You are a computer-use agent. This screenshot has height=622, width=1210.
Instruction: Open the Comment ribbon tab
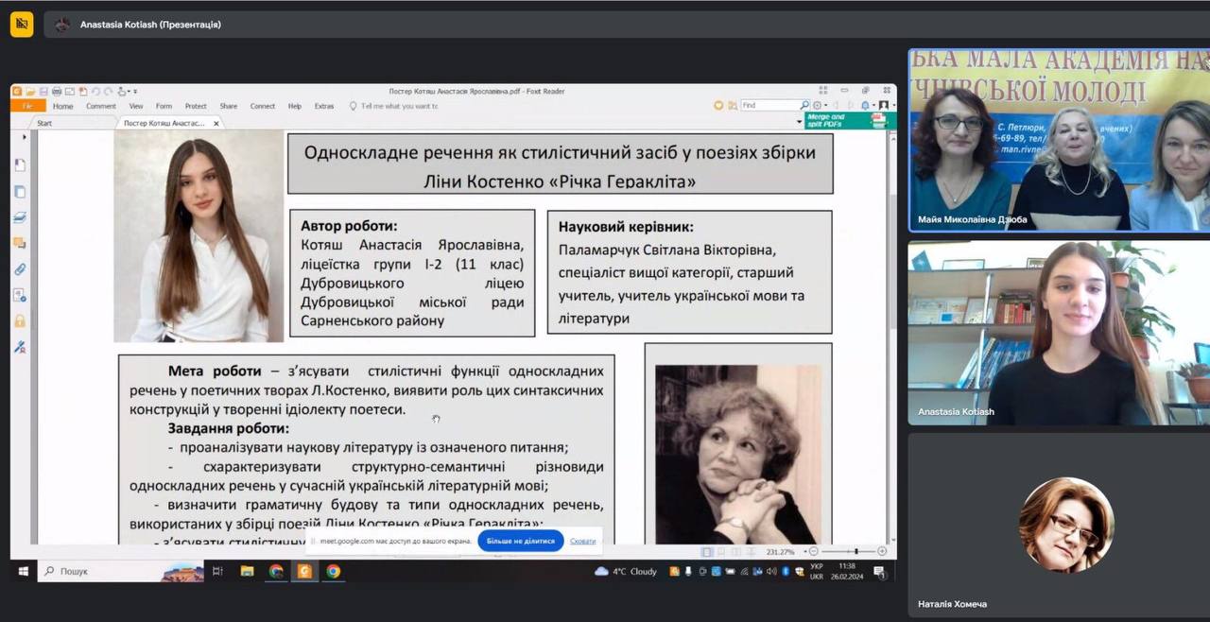click(101, 106)
